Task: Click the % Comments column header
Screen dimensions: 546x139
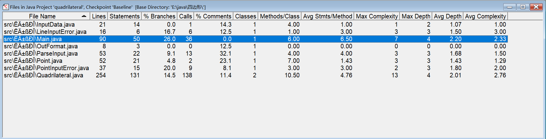Action: click(x=213, y=16)
